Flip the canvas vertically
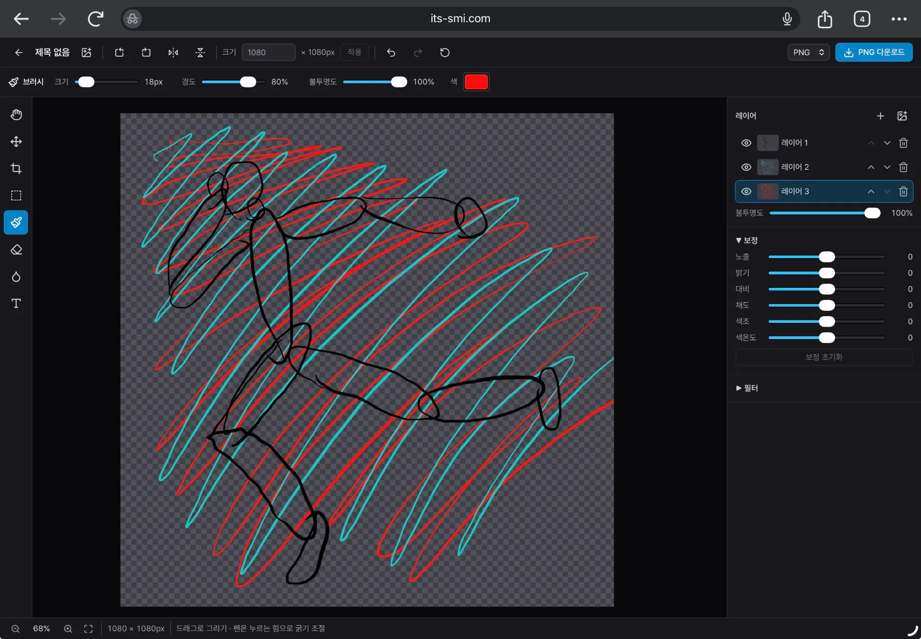Screen dimensions: 921x639 (201, 52)
